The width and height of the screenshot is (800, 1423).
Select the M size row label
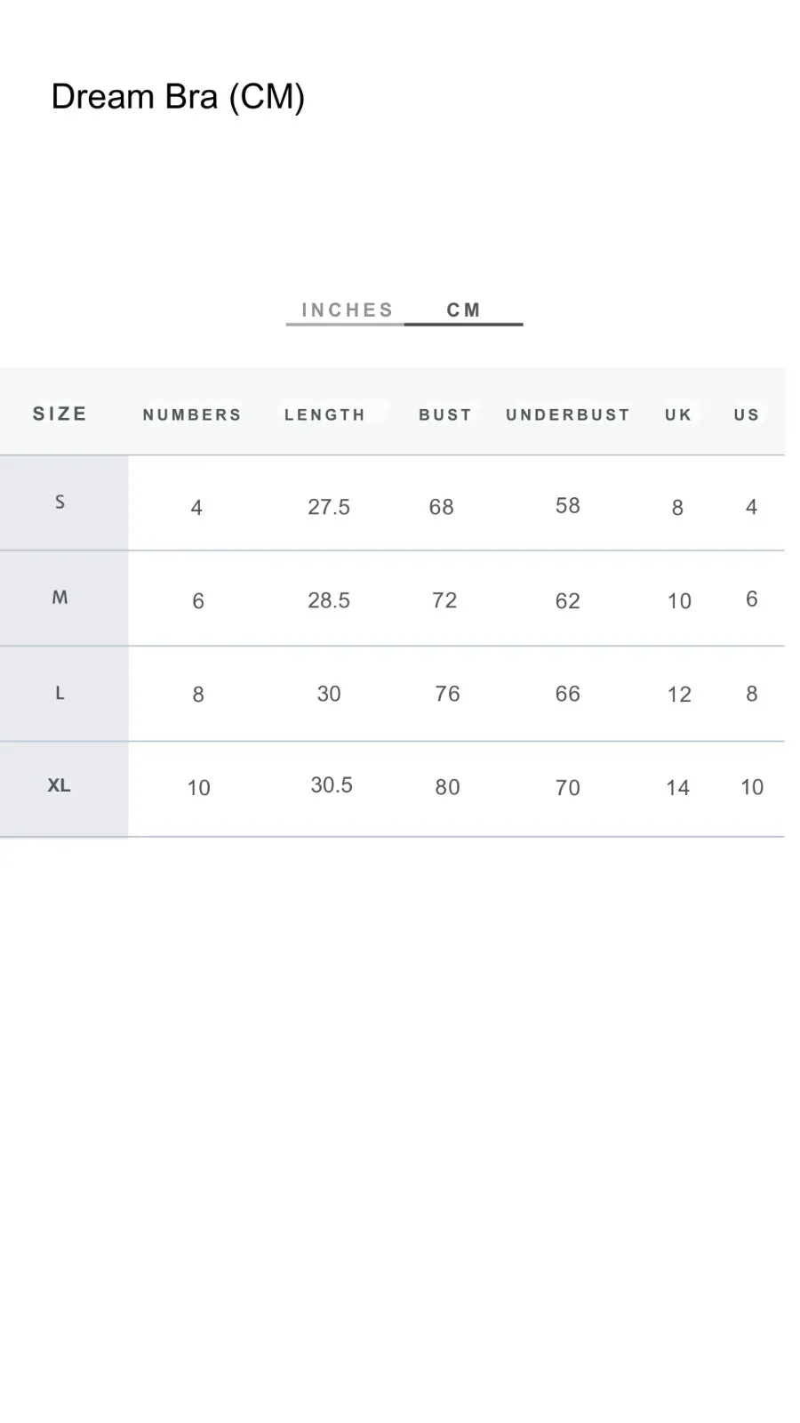click(x=60, y=598)
